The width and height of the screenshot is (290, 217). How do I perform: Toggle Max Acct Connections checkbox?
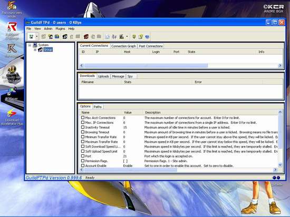83,117
